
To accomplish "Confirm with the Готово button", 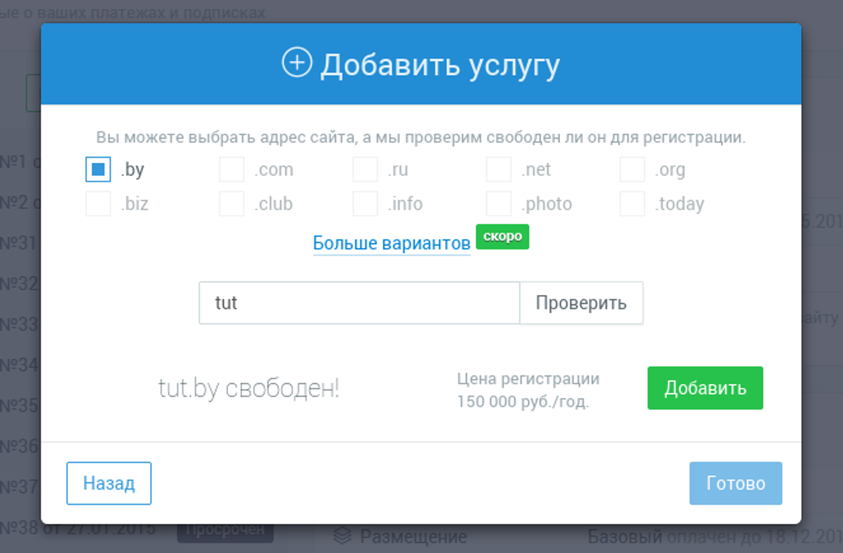I will (x=735, y=483).
